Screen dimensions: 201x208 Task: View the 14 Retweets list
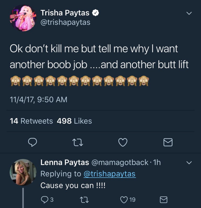31,121
